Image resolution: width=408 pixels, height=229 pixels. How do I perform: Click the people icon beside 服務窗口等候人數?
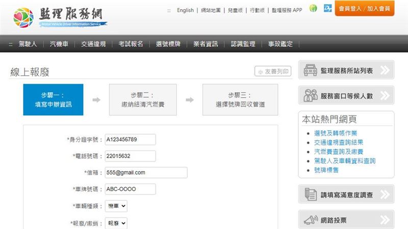coord(311,96)
